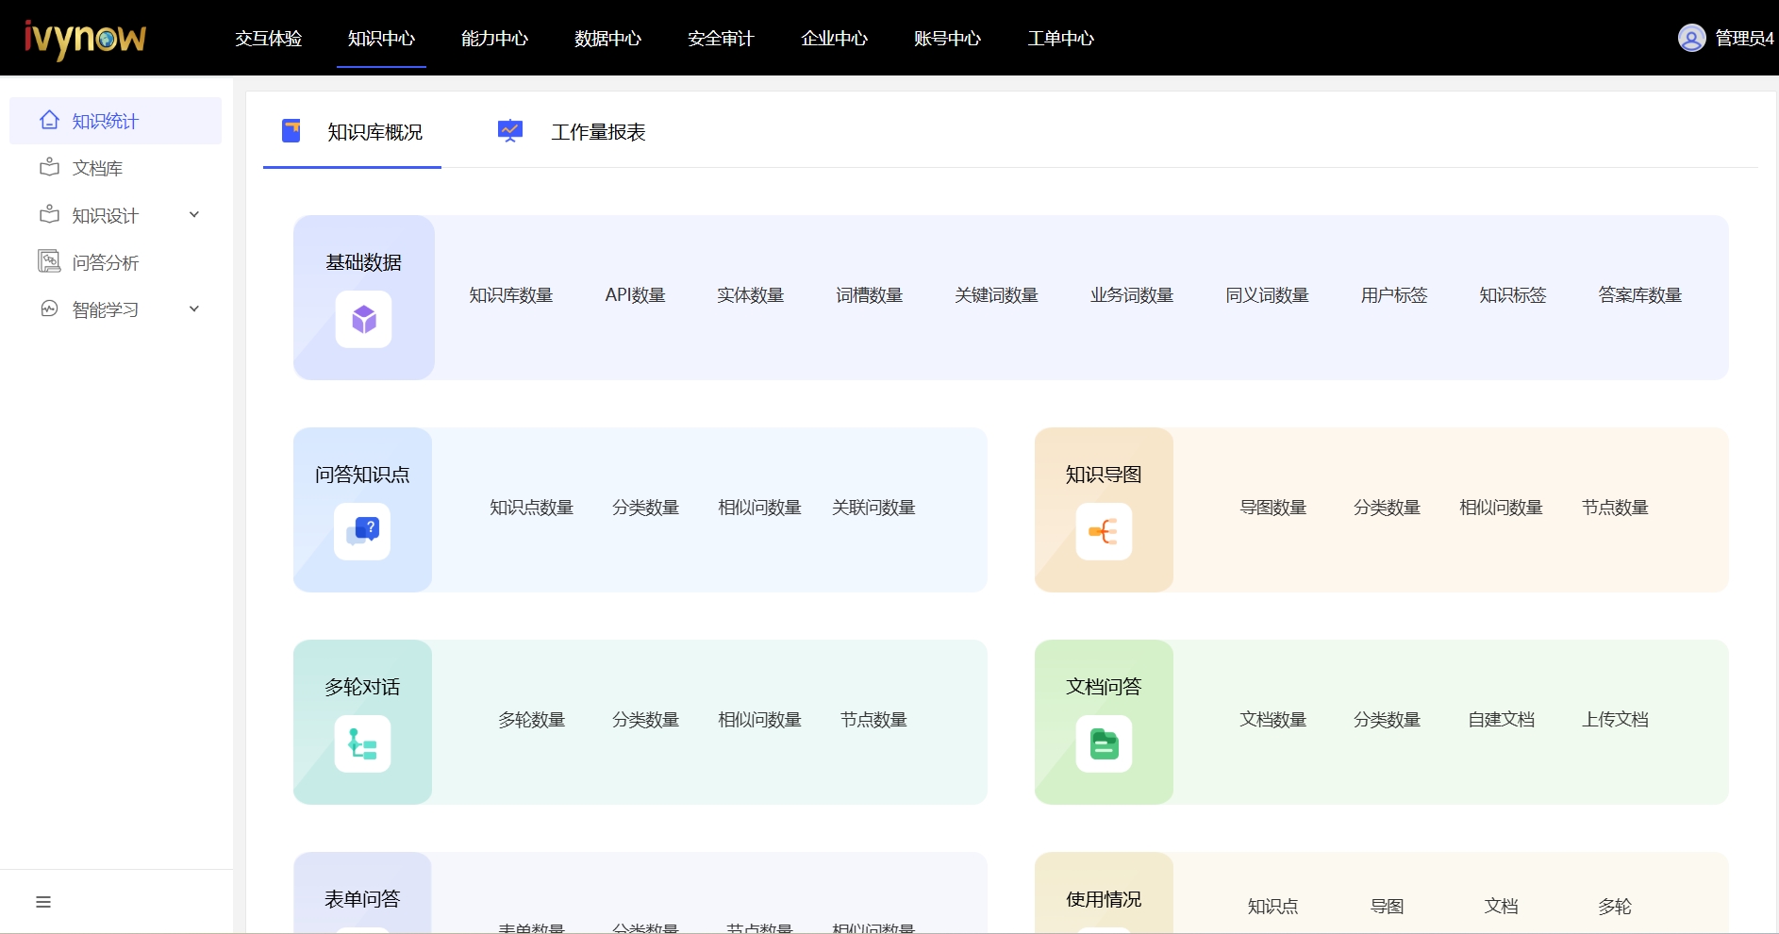Click 知识库数量 in 基础数据
Screen dimensions: 1779x934
click(511, 295)
